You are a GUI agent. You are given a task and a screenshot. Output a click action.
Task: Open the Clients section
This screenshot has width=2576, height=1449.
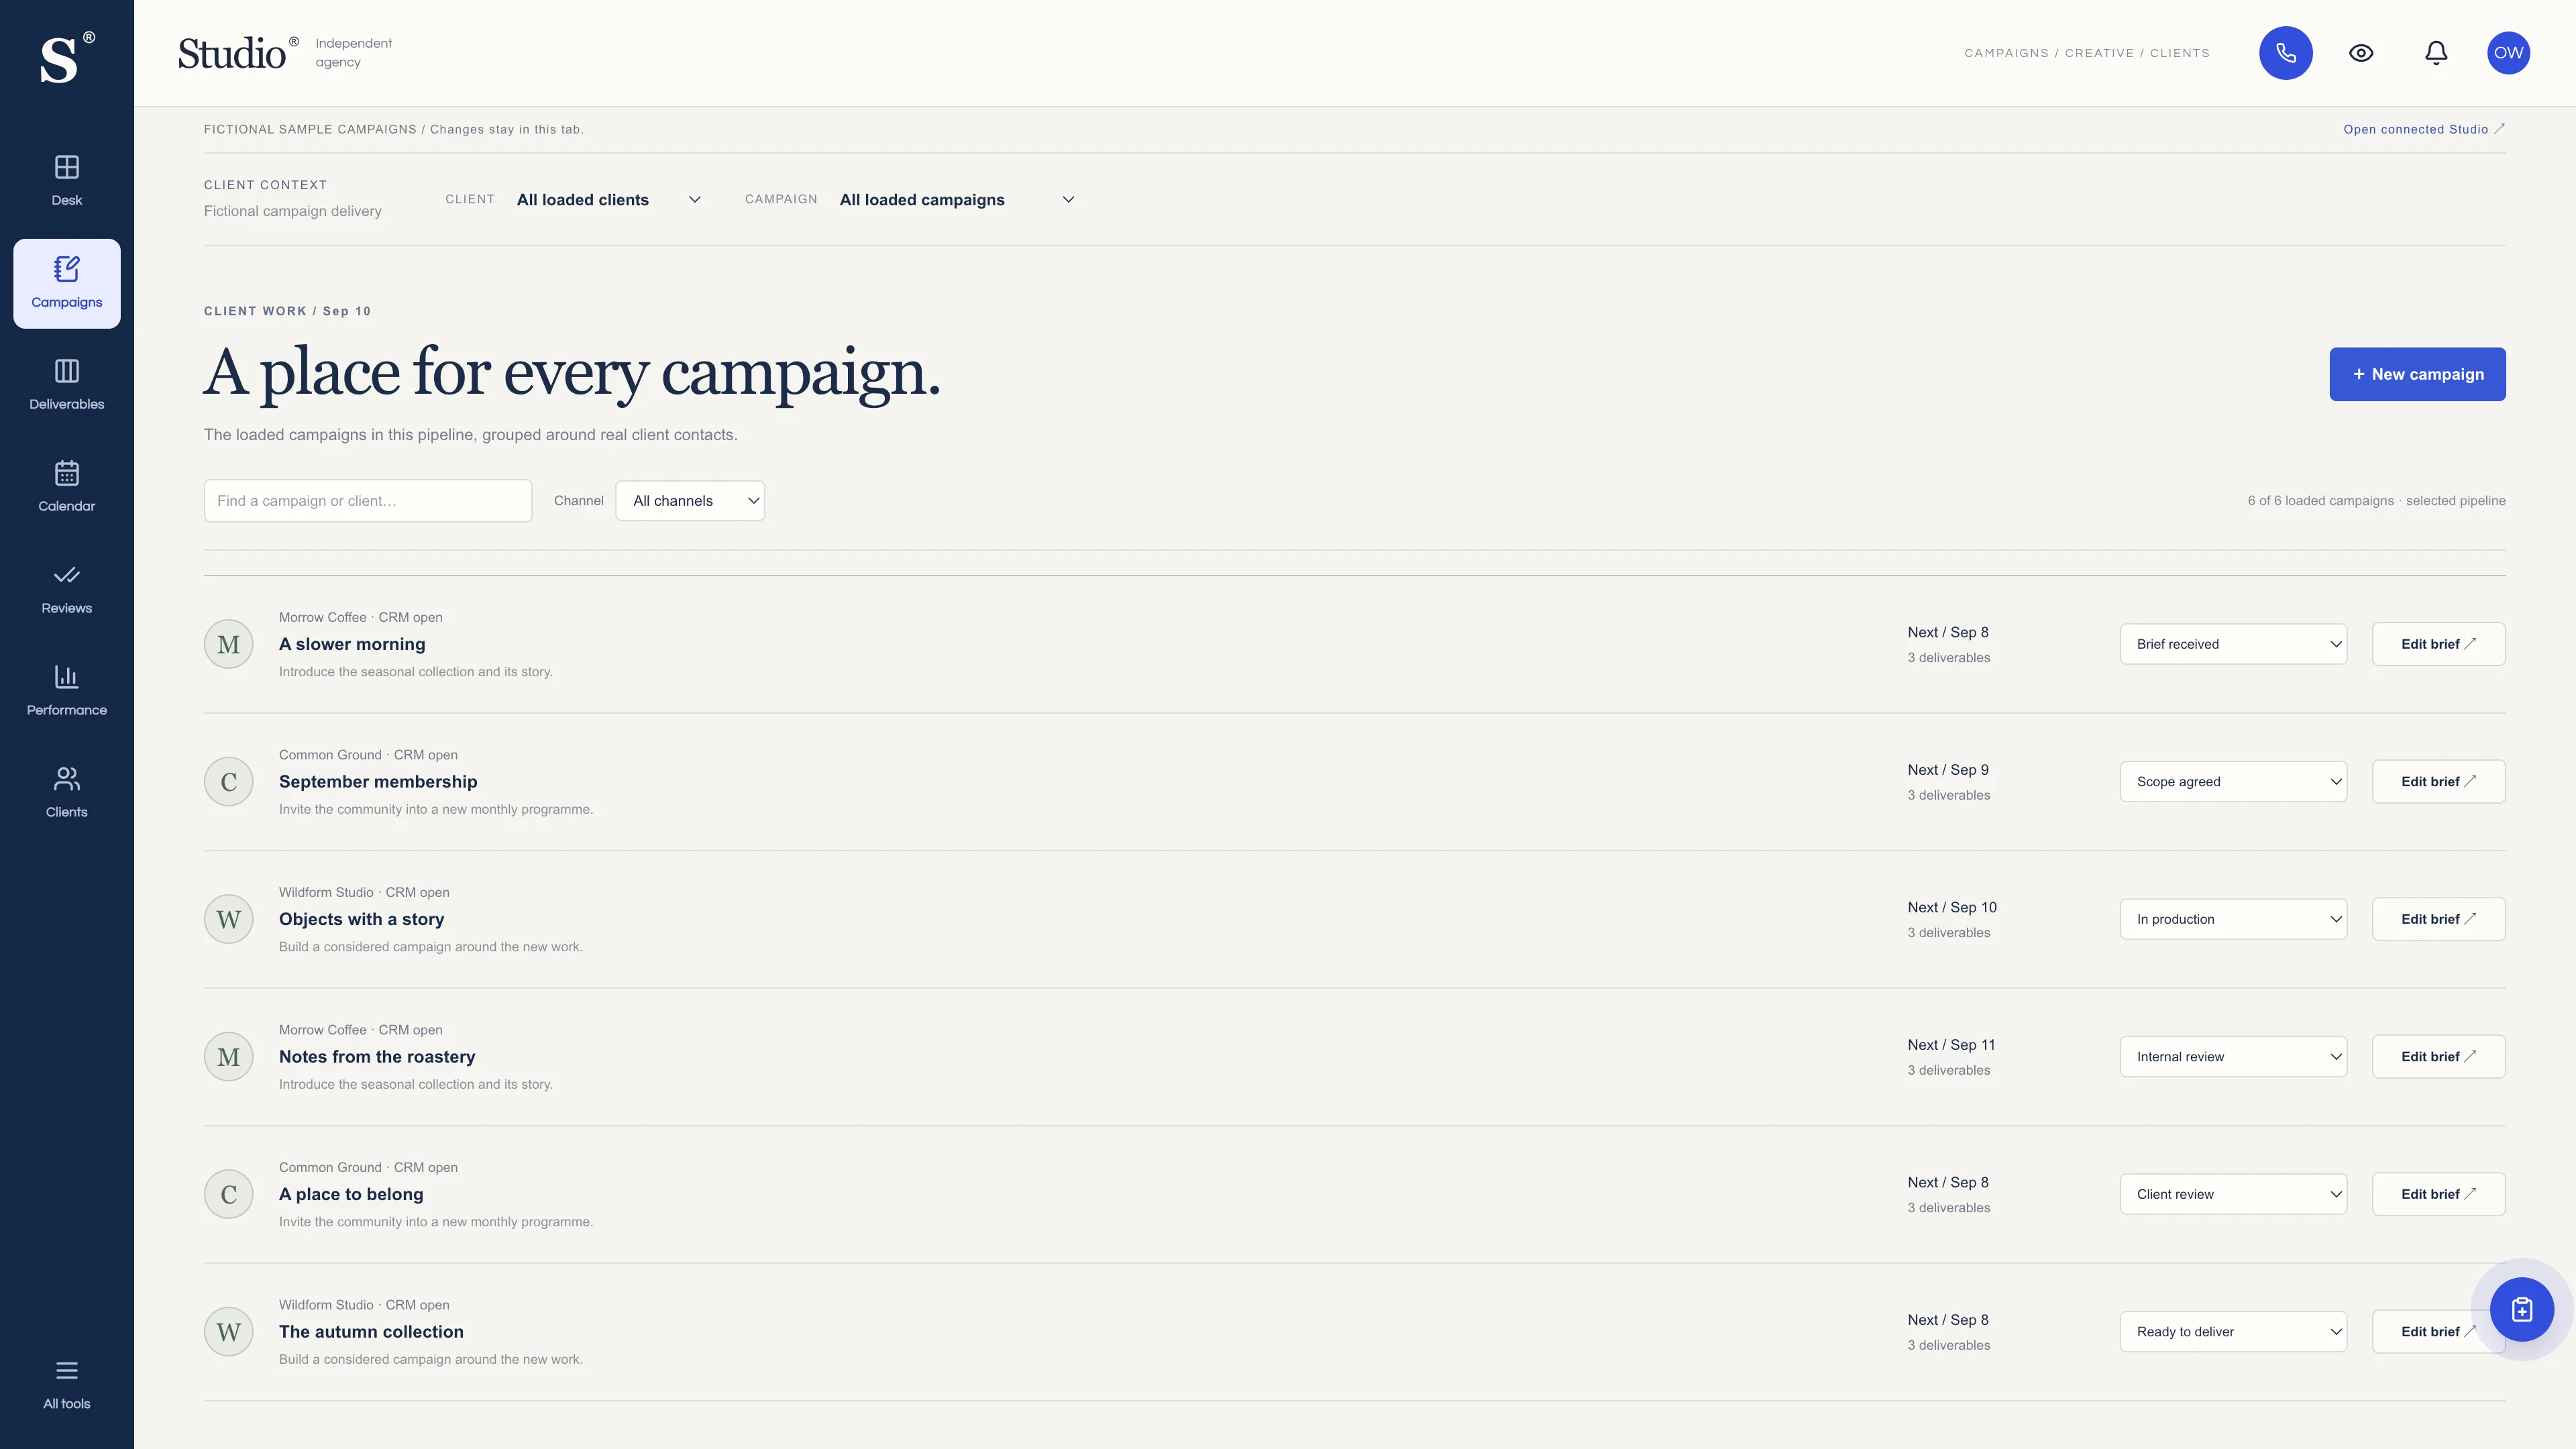(67, 793)
